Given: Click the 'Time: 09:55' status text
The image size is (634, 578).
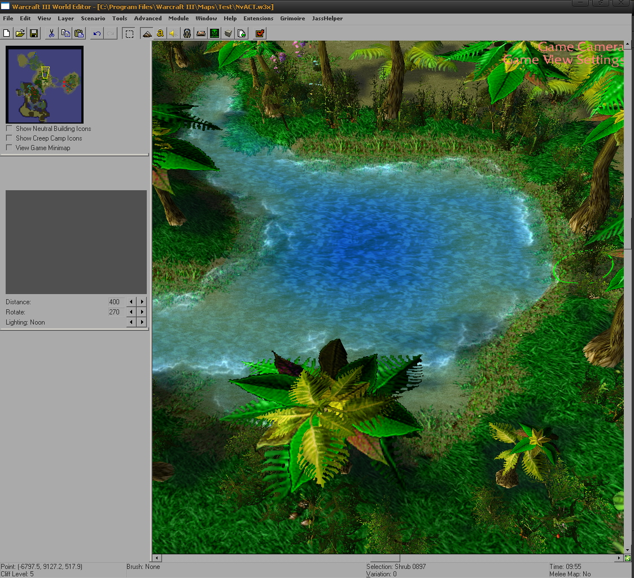Looking at the screenshot, I should pos(565,567).
